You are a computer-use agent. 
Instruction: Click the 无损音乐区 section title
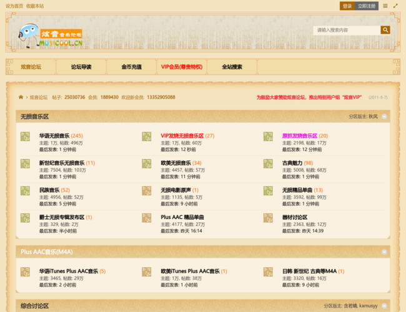pyautogui.click(x=35, y=117)
